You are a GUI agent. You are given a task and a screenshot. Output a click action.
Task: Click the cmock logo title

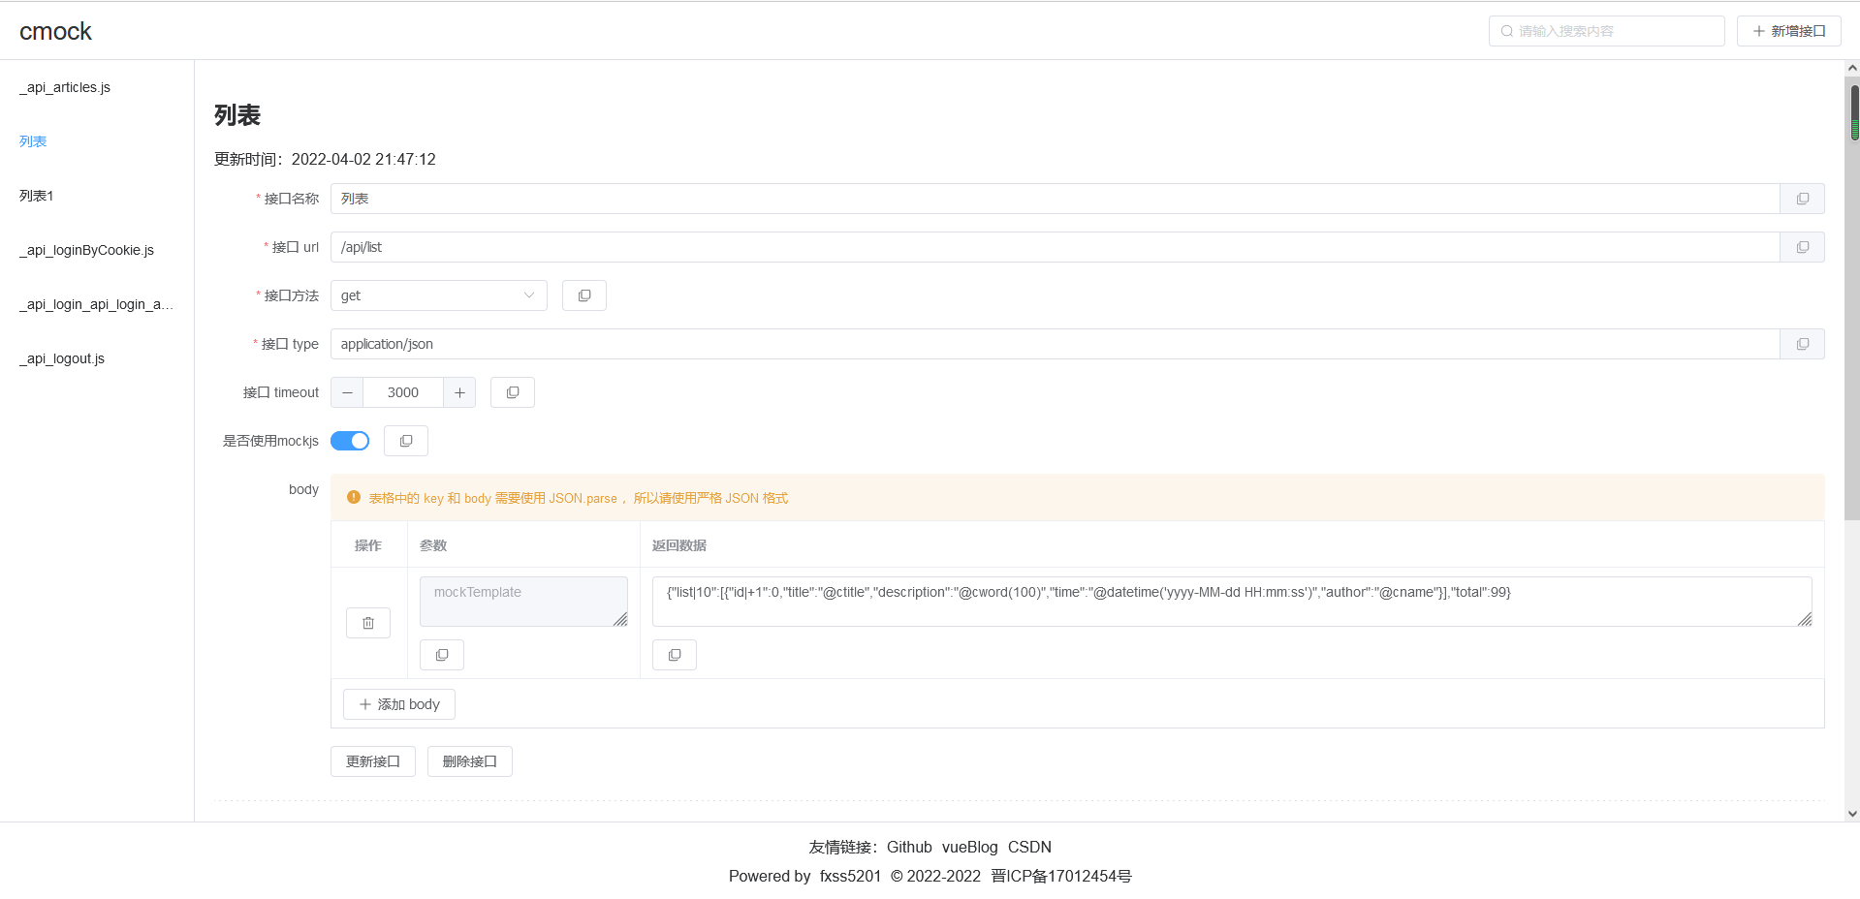pos(55,31)
